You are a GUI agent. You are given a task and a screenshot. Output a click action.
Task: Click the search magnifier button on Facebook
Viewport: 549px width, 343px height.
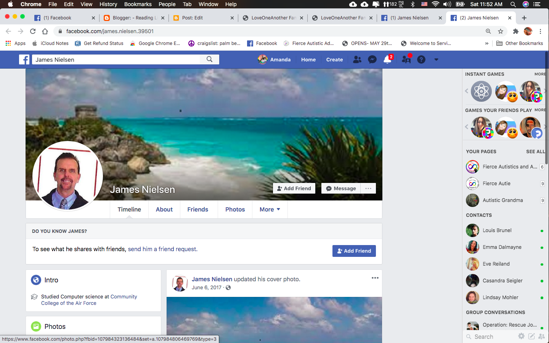pyautogui.click(x=209, y=59)
